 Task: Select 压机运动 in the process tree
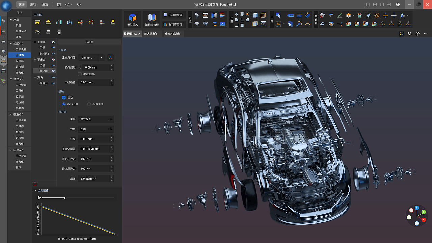[x=21, y=31]
